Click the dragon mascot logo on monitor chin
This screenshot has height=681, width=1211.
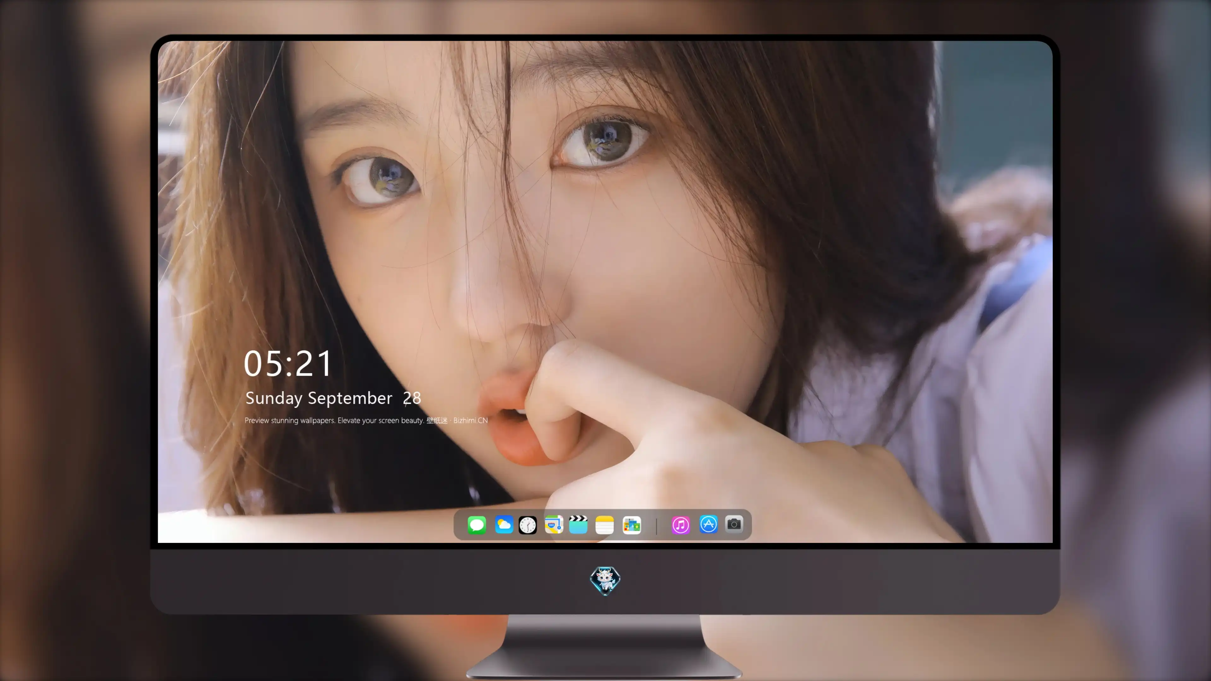[605, 580]
